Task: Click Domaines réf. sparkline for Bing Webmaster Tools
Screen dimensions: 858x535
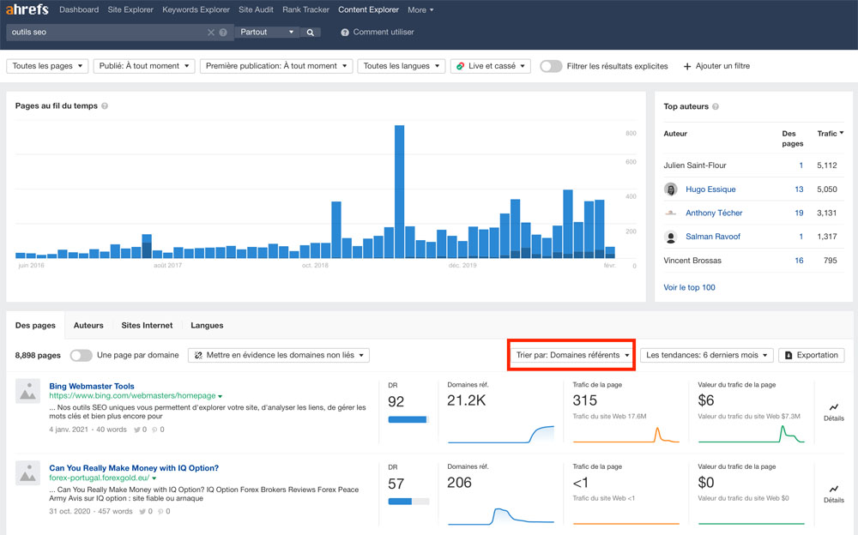Action: (x=501, y=434)
